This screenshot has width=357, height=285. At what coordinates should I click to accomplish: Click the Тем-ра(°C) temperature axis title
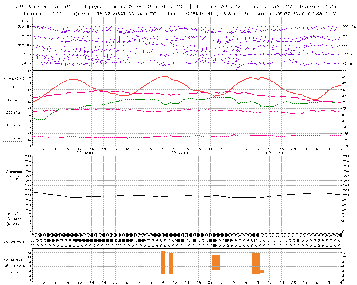tap(13, 79)
